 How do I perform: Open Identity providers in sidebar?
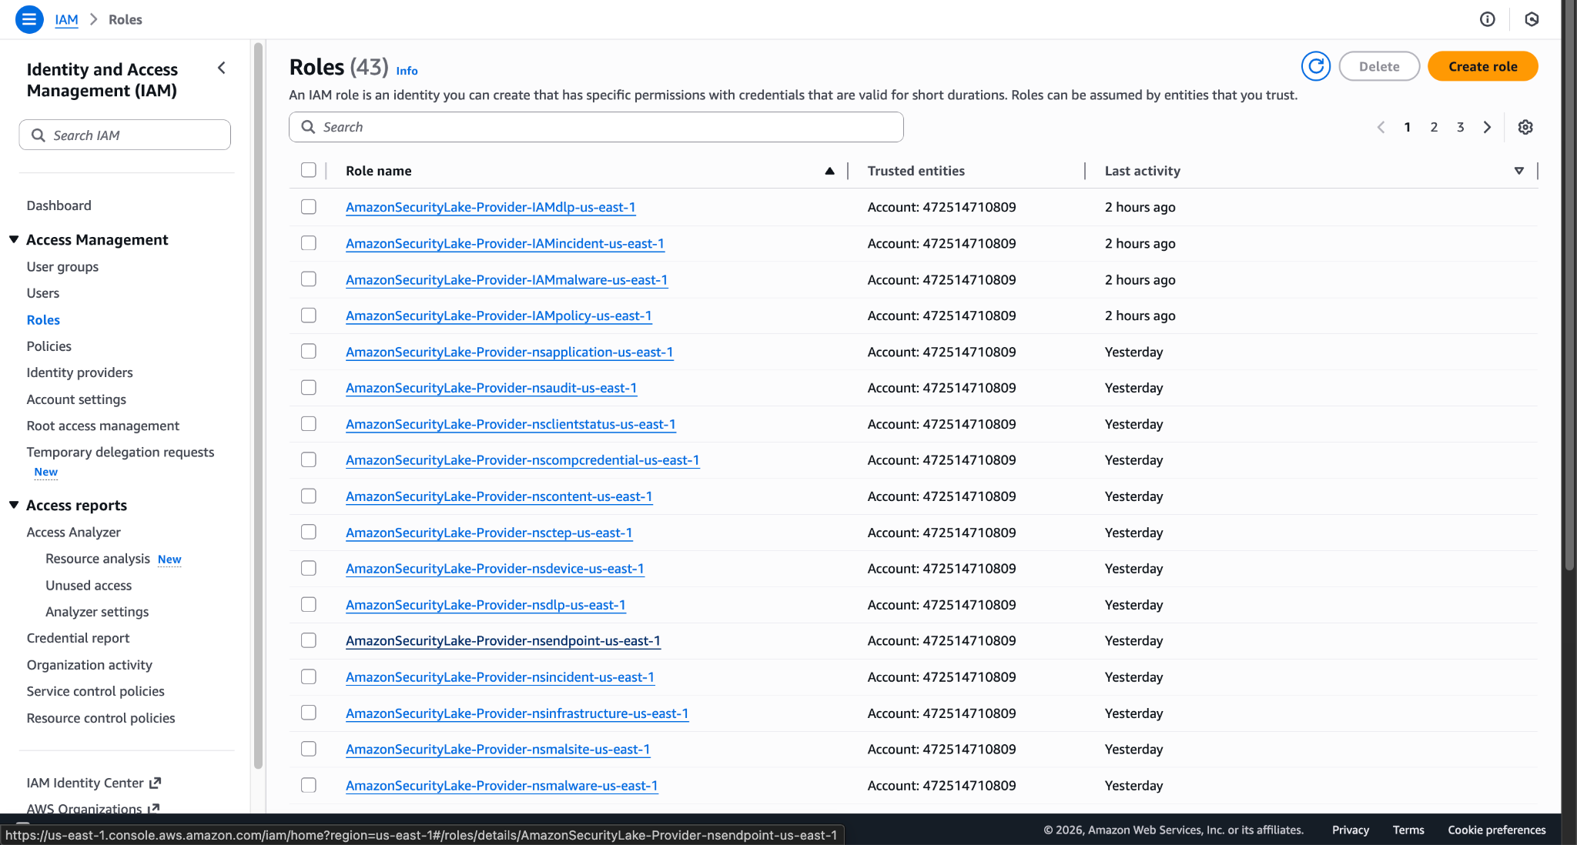(79, 372)
